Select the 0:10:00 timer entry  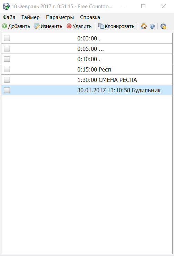(x=87, y=59)
